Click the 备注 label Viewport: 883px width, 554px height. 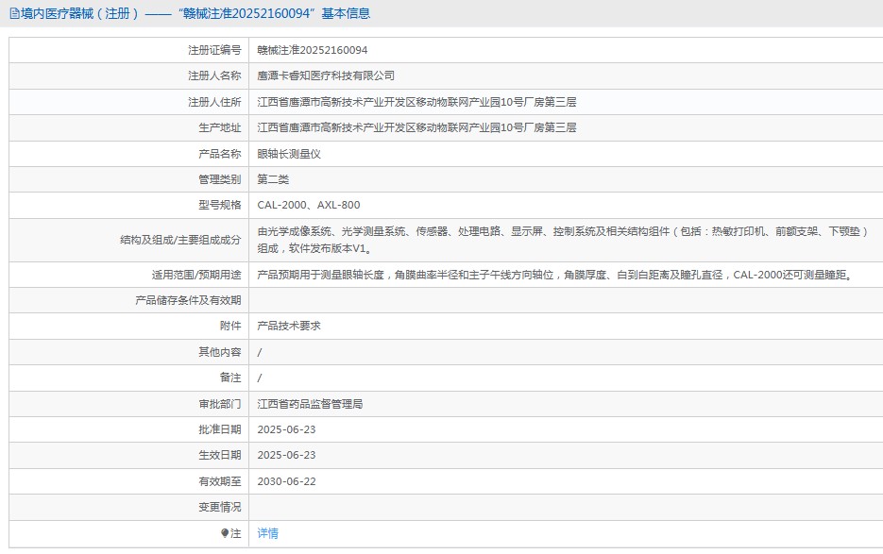(x=230, y=378)
